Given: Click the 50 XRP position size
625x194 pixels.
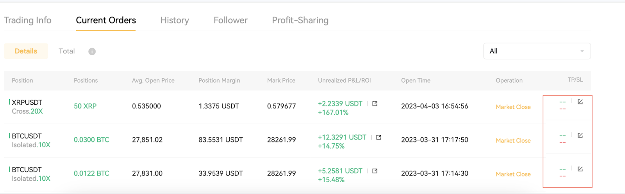Looking at the screenshot, I should tap(85, 106).
